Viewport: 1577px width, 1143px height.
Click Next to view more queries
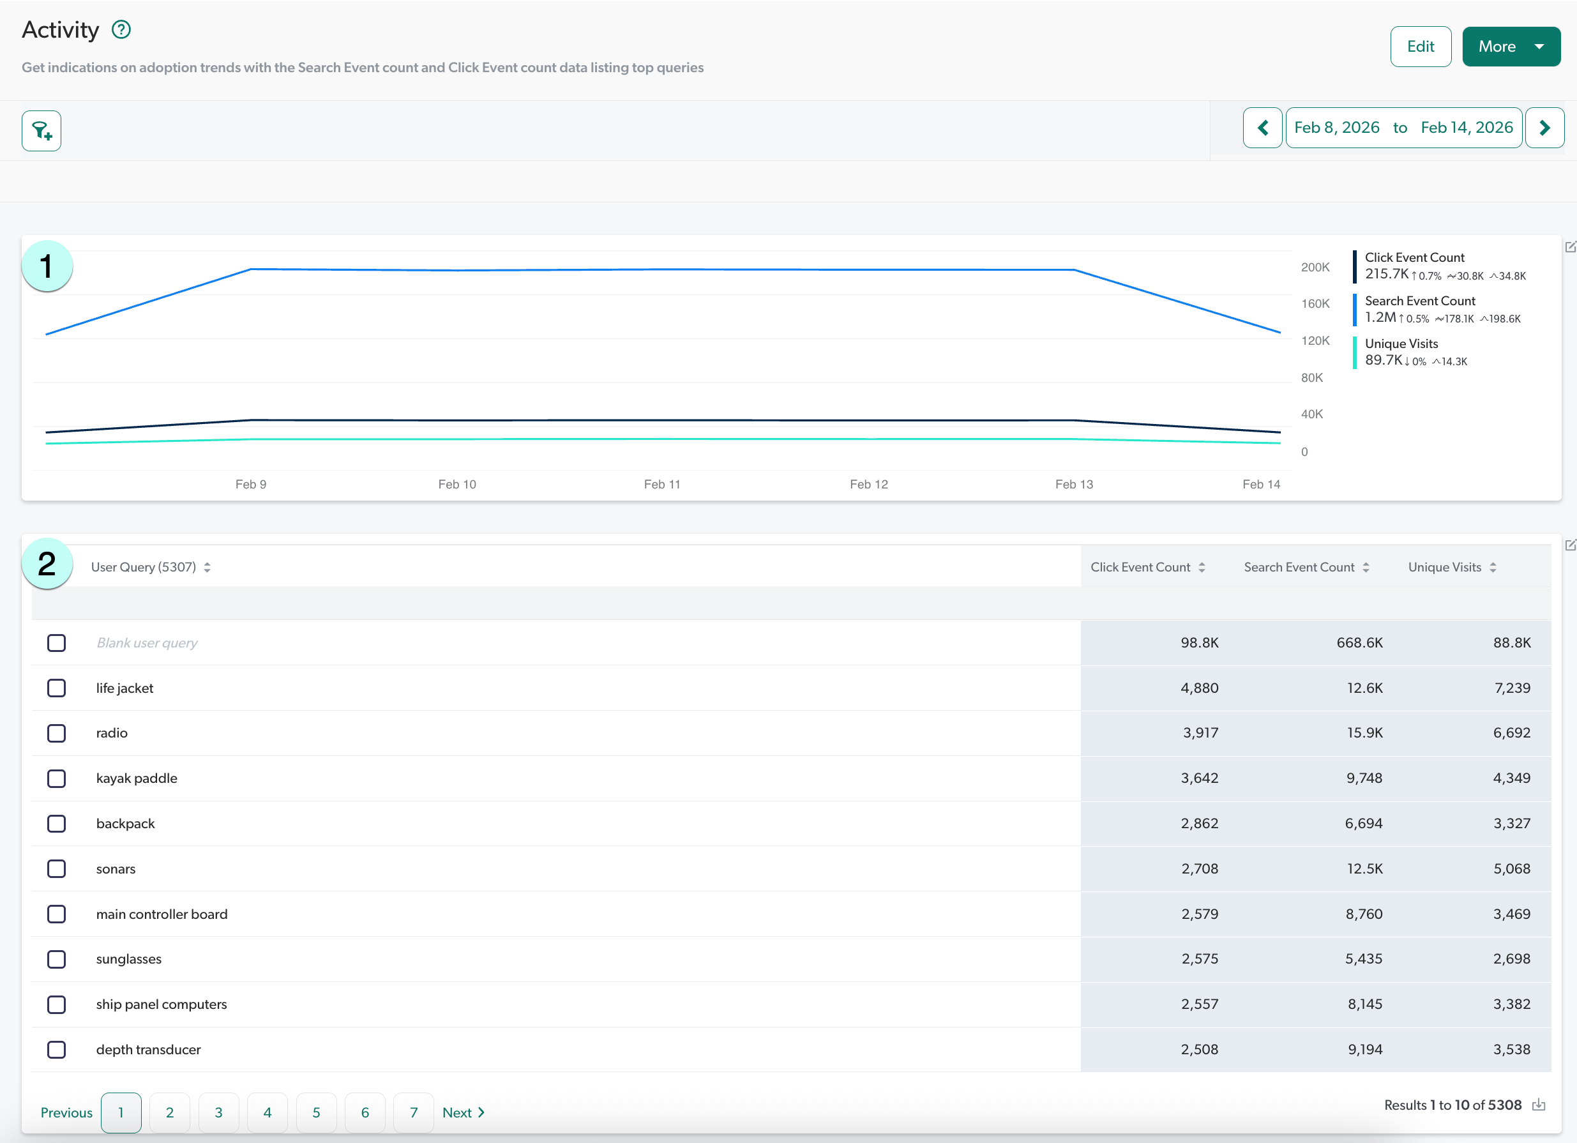[462, 1112]
